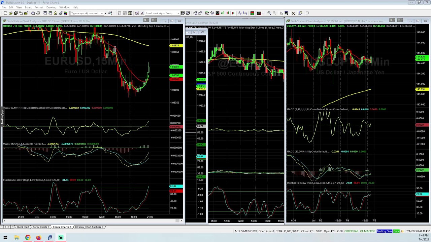Select the green OHLC bar chart icon
This screenshot has height=242, width=431.
(x=222, y=13)
